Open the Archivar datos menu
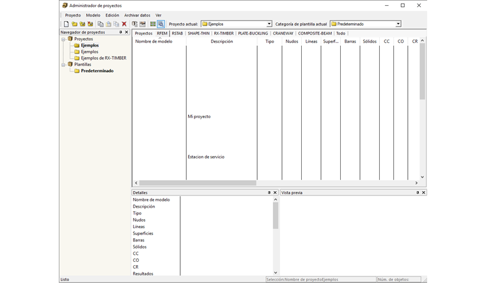The width and height of the screenshot is (486, 283). (137, 15)
